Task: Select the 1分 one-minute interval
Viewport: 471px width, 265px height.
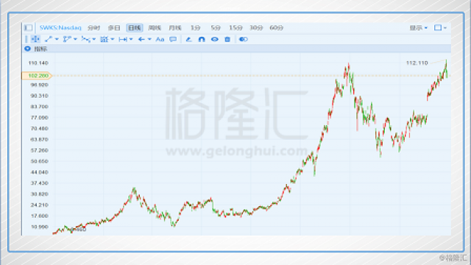Action: coord(195,28)
